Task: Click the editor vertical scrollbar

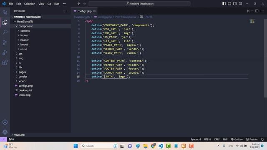Action: click(265, 58)
